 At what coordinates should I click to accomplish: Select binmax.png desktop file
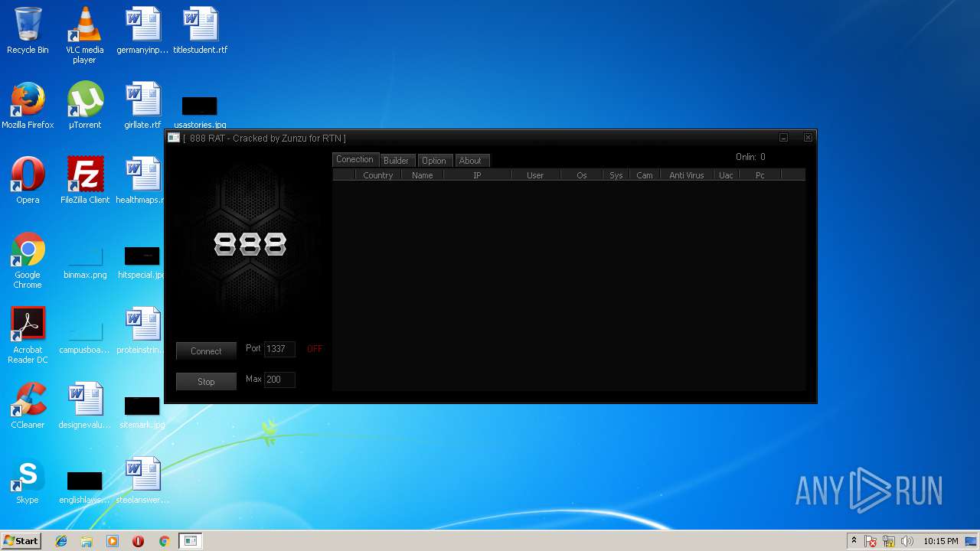(85, 262)
